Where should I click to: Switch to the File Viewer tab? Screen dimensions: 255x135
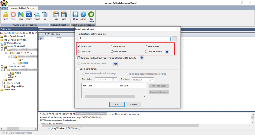(73, 128)
